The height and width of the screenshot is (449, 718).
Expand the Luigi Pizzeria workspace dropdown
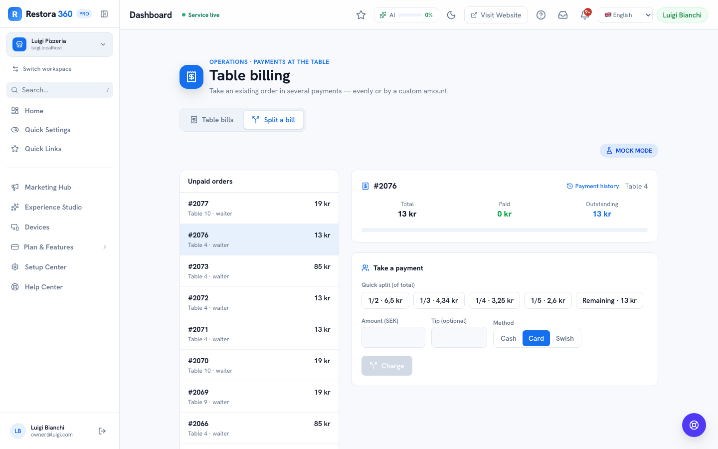point(59,44)
